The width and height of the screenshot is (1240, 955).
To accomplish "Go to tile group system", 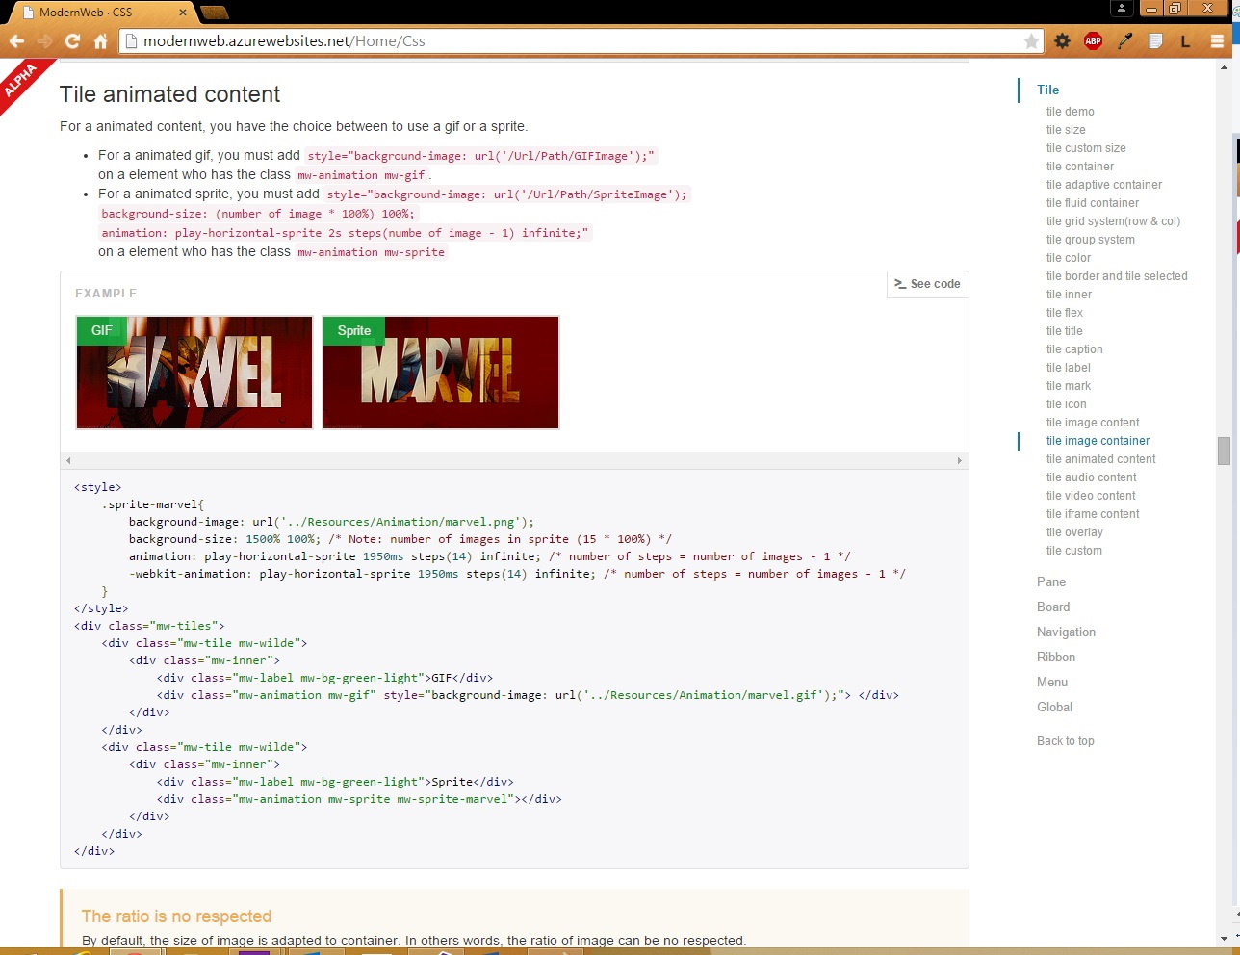I will 1091,240.
